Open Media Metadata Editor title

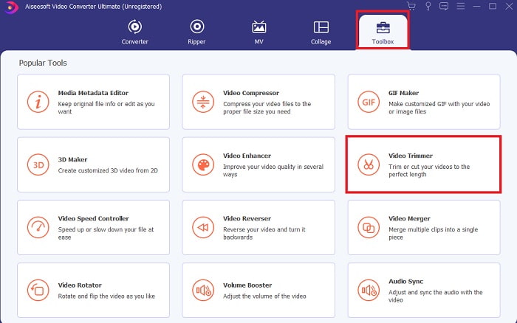pos(93,93)
